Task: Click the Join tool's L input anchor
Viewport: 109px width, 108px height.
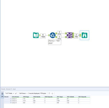Action: pos(66,33)
